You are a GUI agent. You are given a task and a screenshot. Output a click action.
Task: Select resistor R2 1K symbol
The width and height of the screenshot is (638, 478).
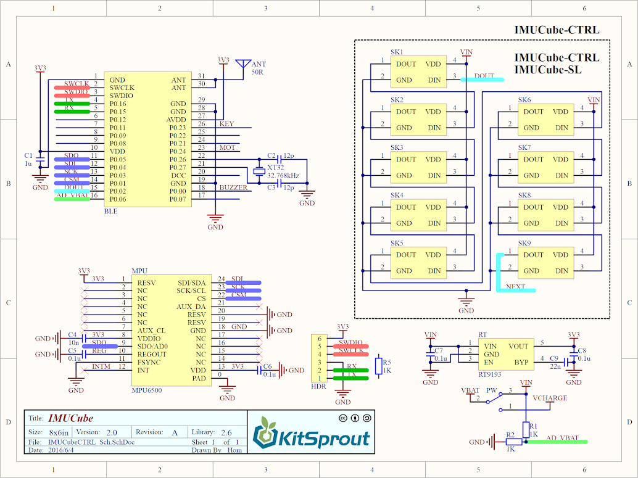514,442
